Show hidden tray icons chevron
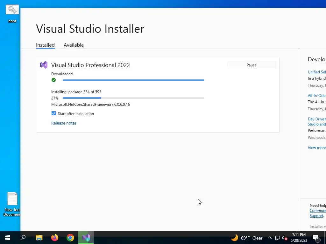 click(269, 238)
